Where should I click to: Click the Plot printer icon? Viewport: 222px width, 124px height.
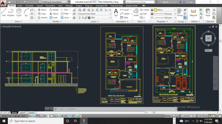point(25,2)
